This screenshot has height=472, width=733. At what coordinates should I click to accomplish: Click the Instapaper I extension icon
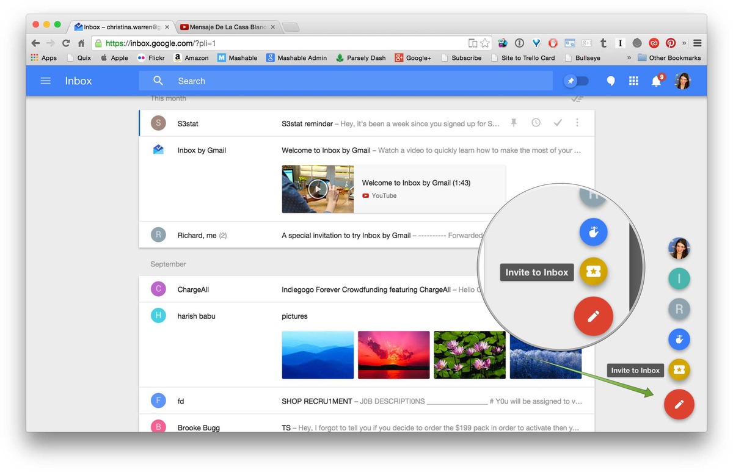tap(620, 43)
